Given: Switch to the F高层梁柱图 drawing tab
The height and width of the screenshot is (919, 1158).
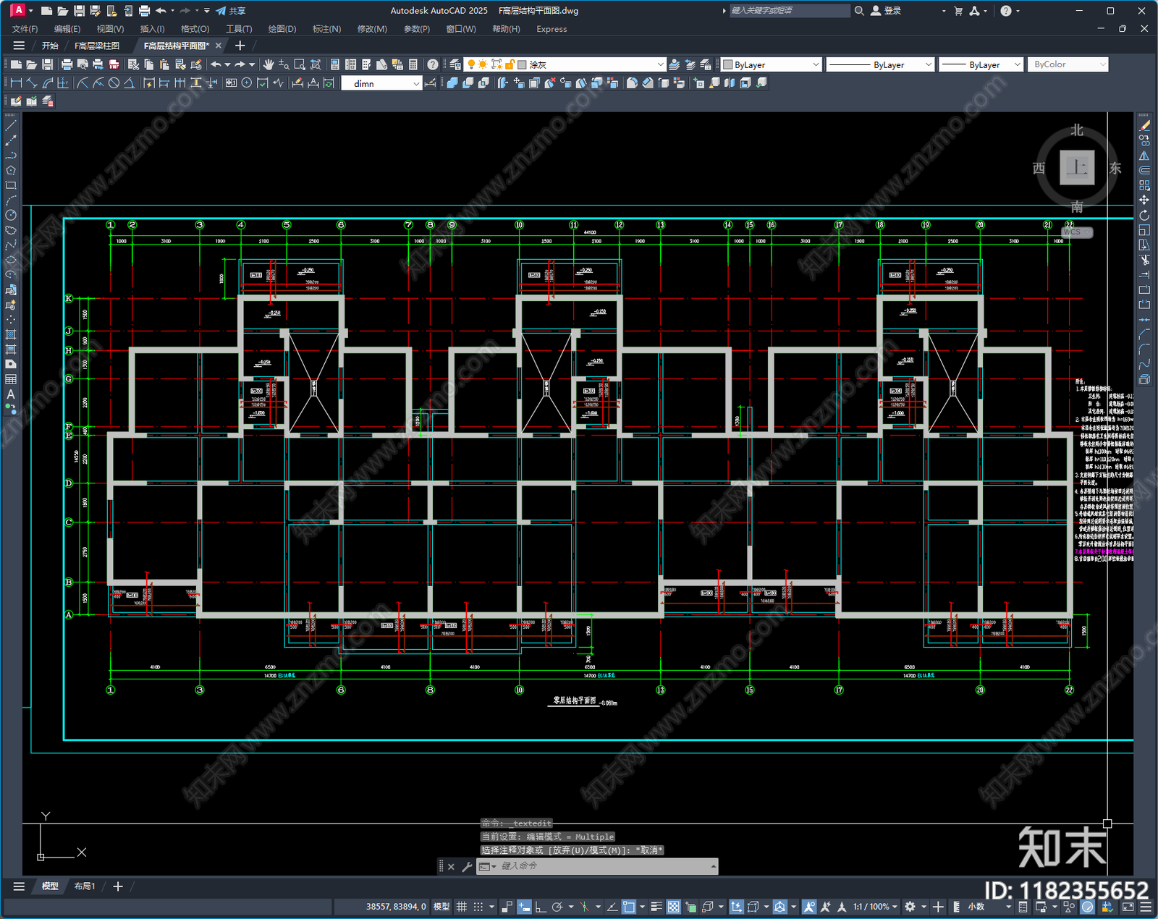Looking at the screenshot, I should [98, 46].
